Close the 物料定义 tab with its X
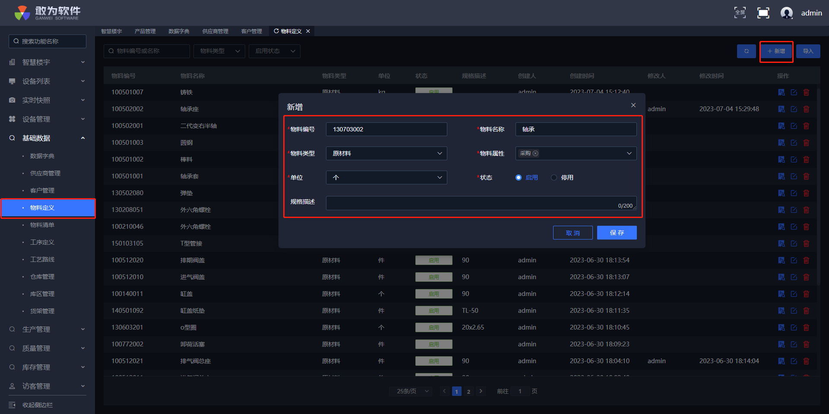This screenshot has height=414, width=829. click(x=308, y=31)
